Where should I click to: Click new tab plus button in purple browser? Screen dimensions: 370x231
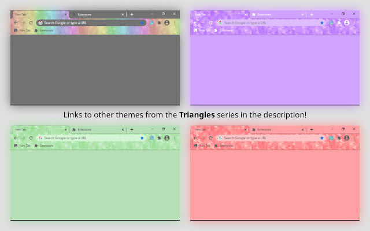[312, 14]
